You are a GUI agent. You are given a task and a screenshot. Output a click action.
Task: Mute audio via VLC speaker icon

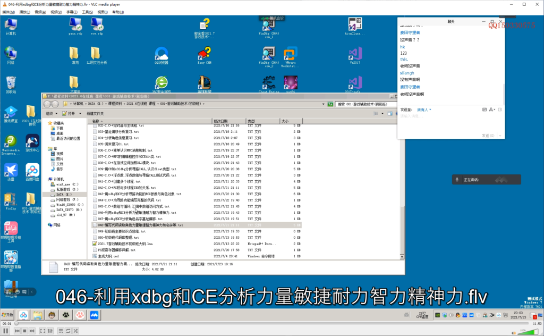(x=514, y=332)
